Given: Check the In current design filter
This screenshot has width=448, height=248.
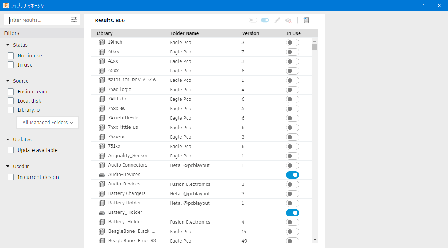Looking at the screenshot, I should tap(11, 177).
